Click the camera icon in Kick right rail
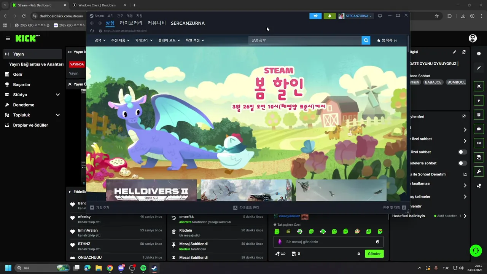This screenshot has width=487, height=274. tap(479, 86)
